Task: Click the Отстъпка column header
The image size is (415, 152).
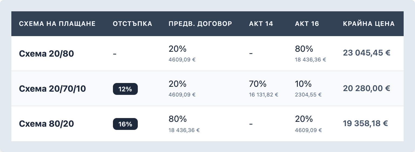Action: (x=132, y=24)
